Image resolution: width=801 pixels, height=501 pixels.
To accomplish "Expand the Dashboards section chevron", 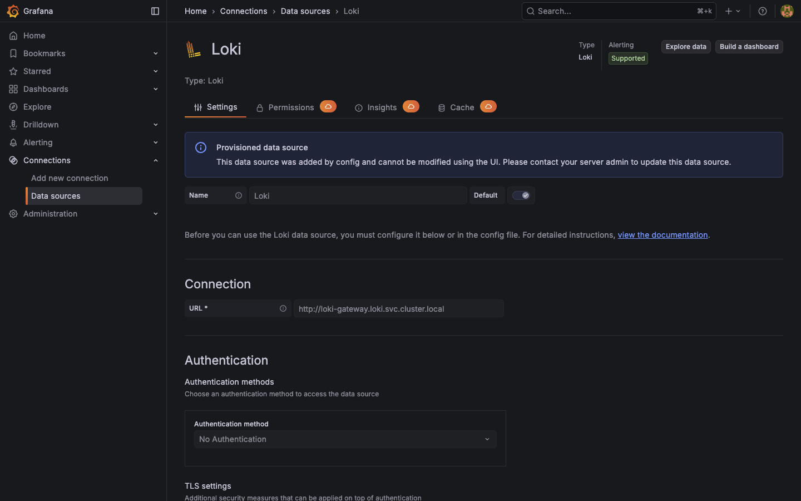I will pos(156,89).
